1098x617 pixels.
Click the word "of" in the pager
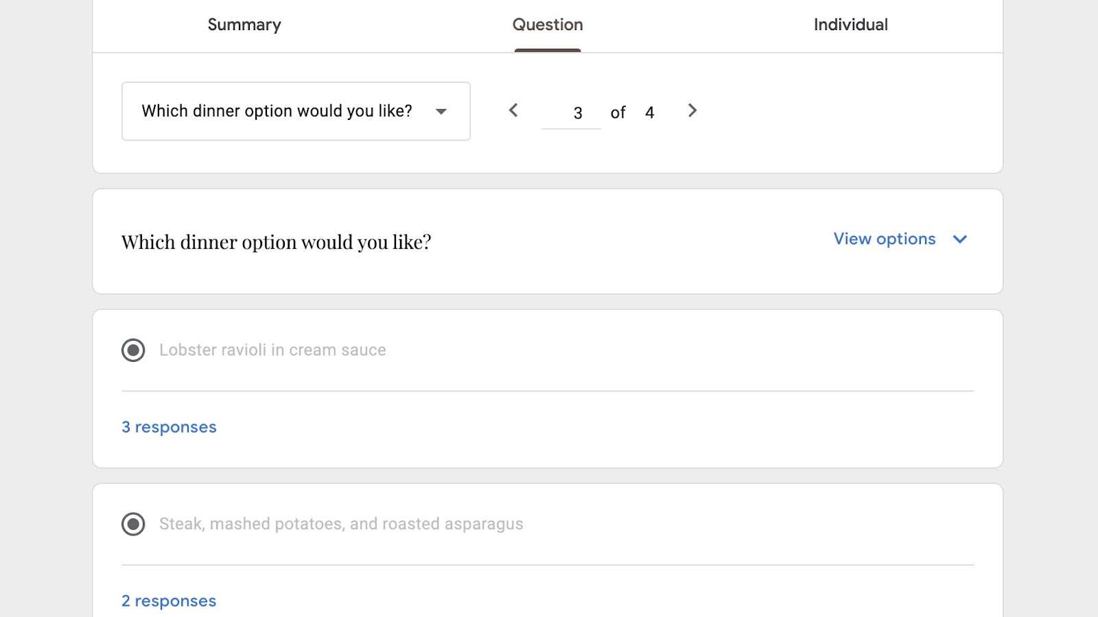pyautogui.click(x=618, y=113)
